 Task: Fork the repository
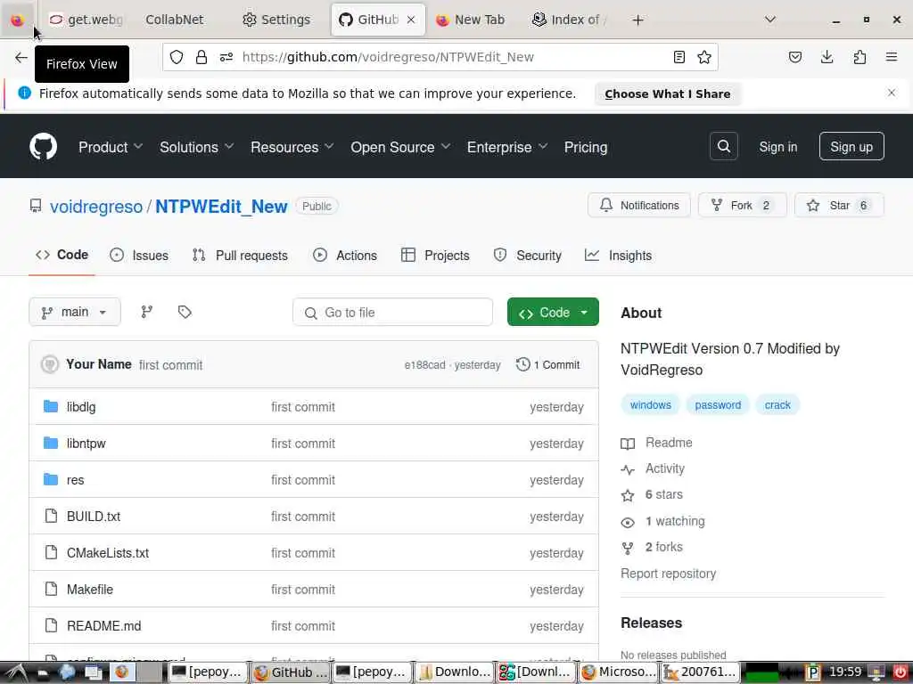[742, 206]
